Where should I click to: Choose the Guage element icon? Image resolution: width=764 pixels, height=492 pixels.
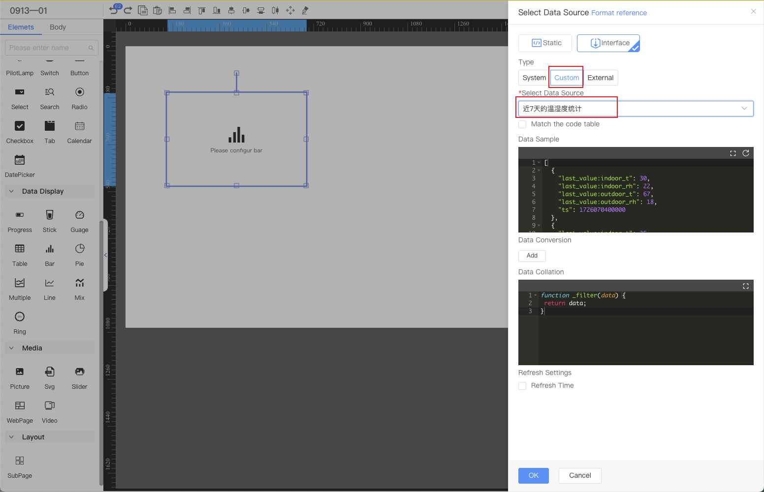coord(80,215)
